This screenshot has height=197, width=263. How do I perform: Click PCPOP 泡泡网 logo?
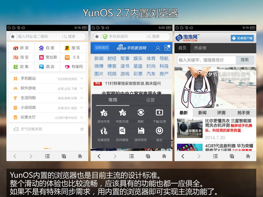click(x=187, y=38)
